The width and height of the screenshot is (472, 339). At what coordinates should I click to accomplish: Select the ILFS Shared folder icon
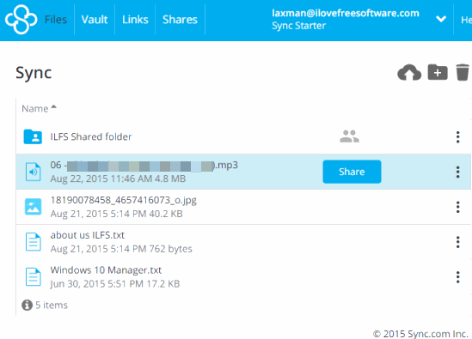click(33, 136)
